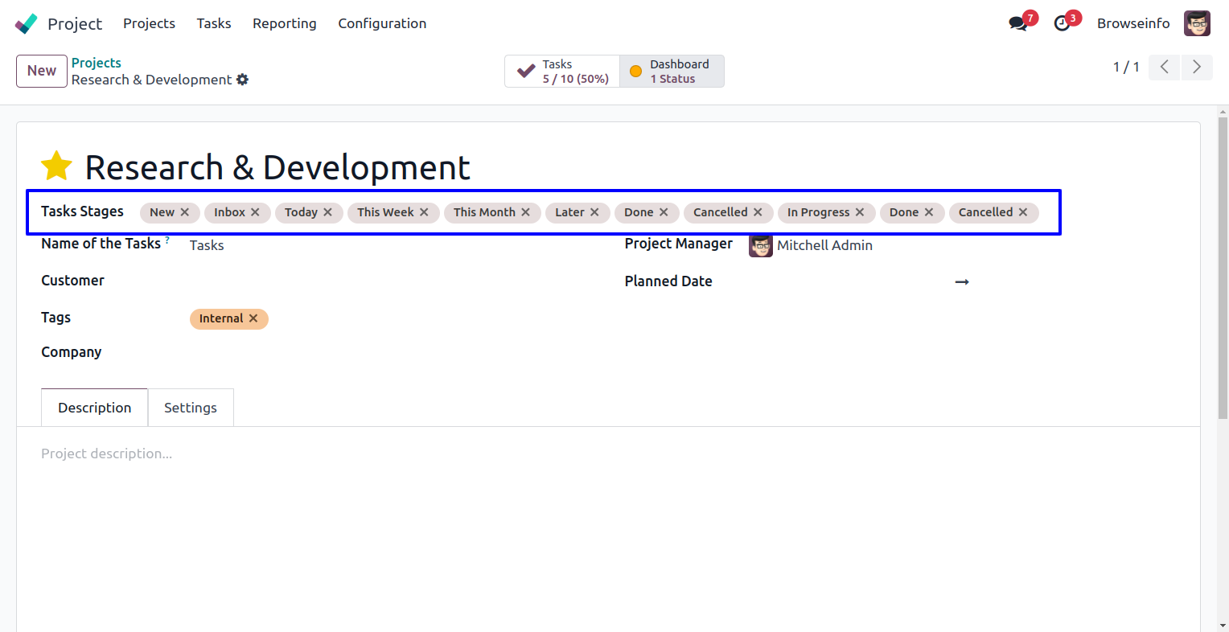1229x632 pixels.
Task: Open the activities clock icon
Action: pyautogui.click(x=1063, y=23)
